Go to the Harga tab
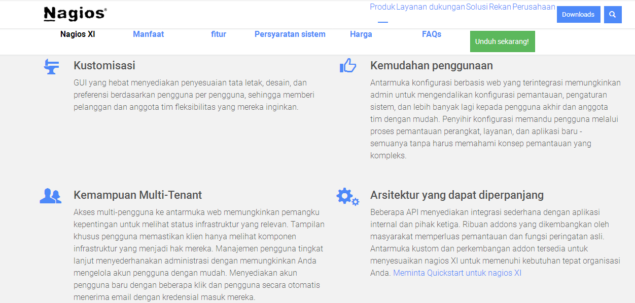635x303 pixels. click(361, 34)
